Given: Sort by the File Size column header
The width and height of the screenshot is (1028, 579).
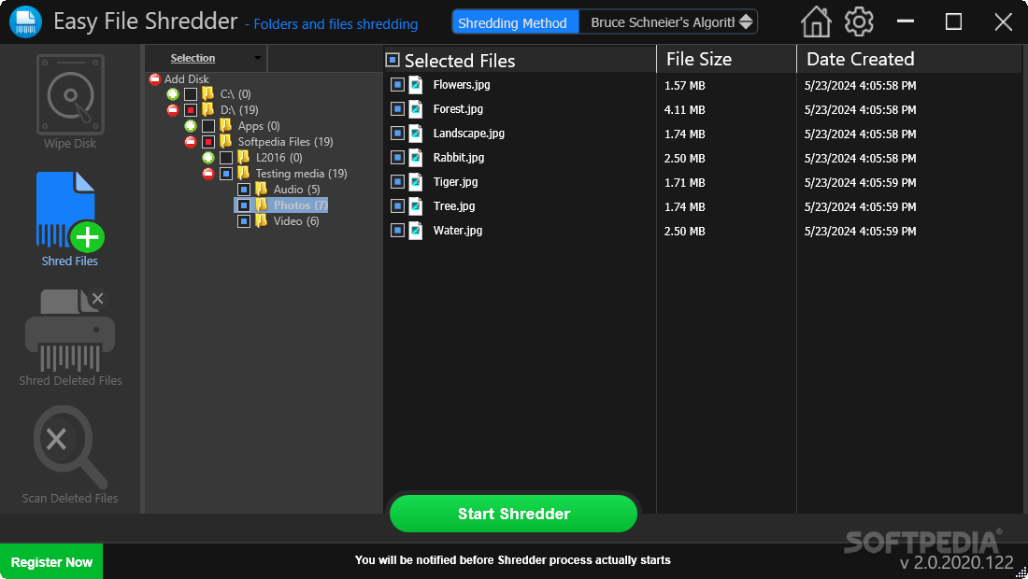Looking at the screenshot, I should 699,59.
